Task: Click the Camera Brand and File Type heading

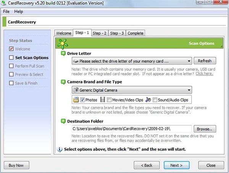Action: coord(95,82)
